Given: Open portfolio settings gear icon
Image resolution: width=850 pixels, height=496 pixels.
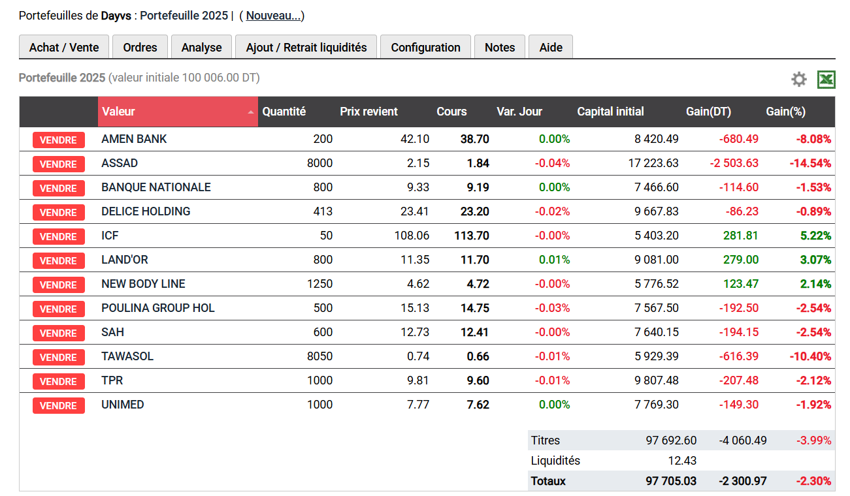Looking at the screenshot, I should point(799,80).
